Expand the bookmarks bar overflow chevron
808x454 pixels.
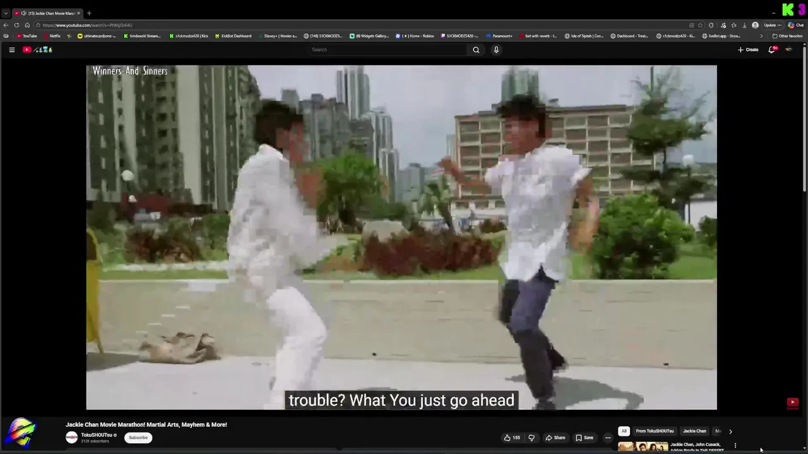(x=761, y=36)
